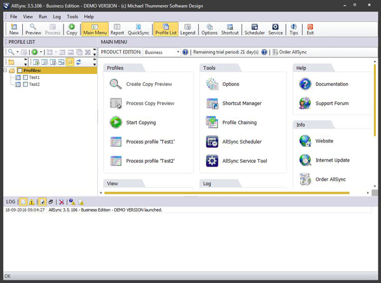The image size is (381, 283).
Task: Open preview dropdown arrow in the profile list toolbar
Action: pos(18,52)
